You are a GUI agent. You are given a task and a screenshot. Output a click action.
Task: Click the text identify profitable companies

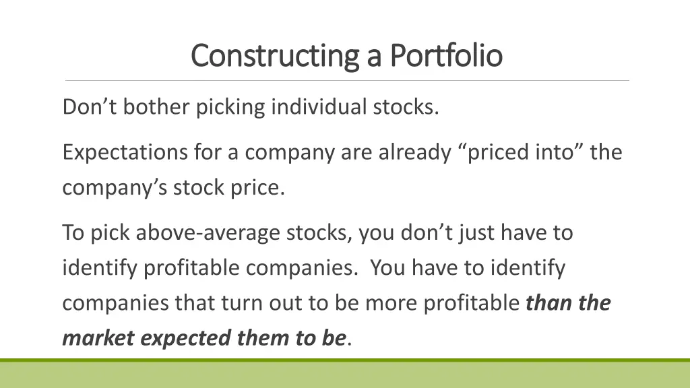210,268
